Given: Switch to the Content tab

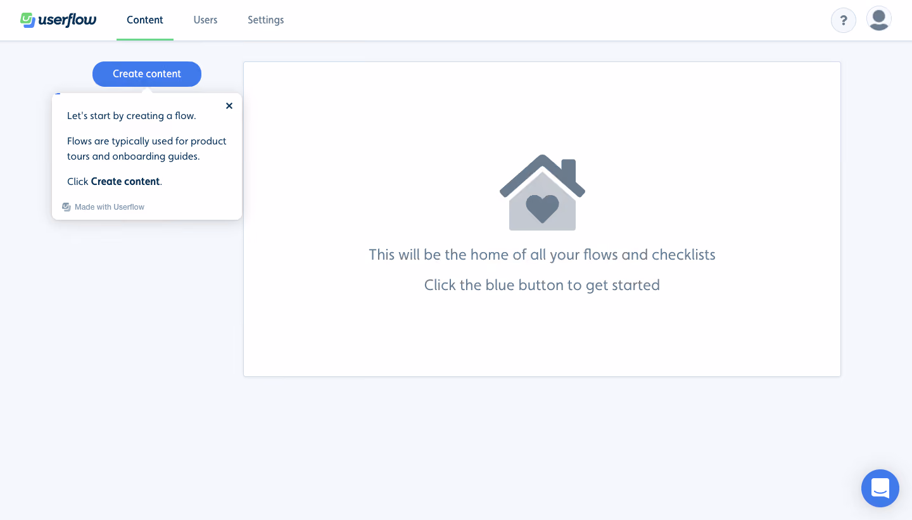Looking at the screenshot, I should (145, 20).
